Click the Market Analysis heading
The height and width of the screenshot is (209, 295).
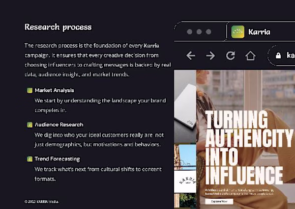click(x=55, y=90)
